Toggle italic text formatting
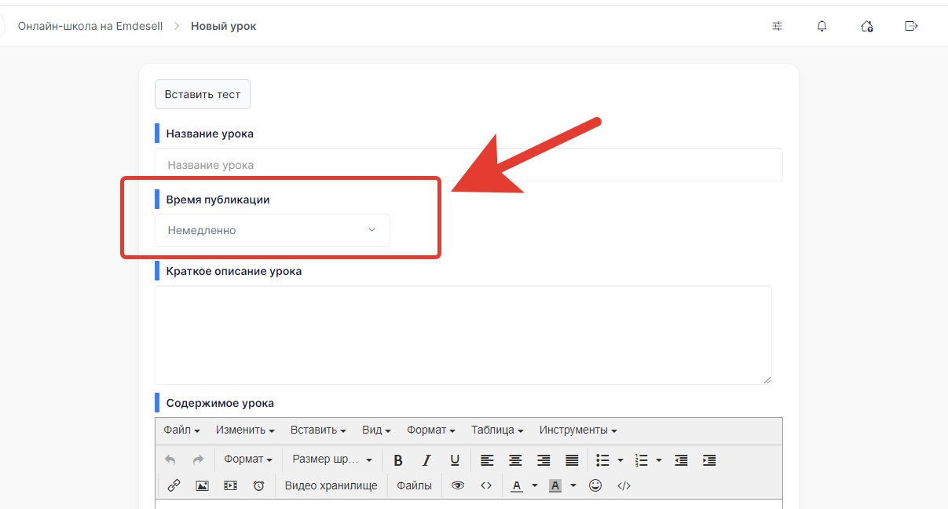This screenshot has width=948, height=509. 426,460
